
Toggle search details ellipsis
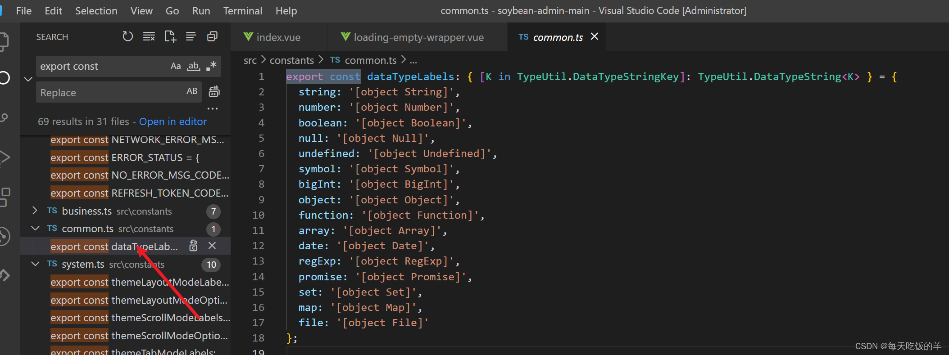(x=213, y=108)
